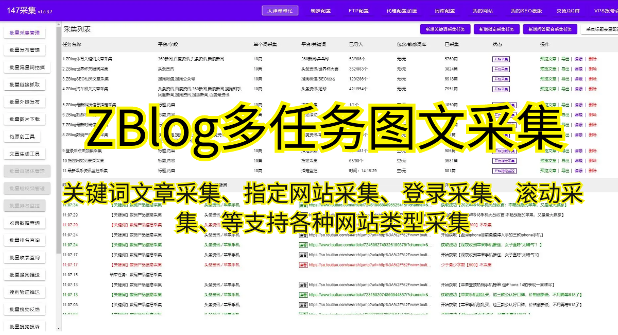Viewport: 618px width, 335px height.
Task: Open FTP配置 in top navigation
Action: click(x=358, y=11)
